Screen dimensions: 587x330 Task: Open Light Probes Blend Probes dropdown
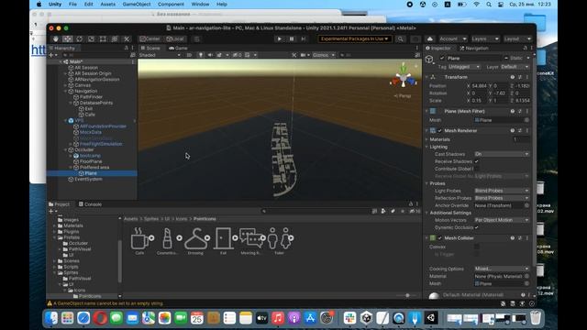[x=502, y=191]
